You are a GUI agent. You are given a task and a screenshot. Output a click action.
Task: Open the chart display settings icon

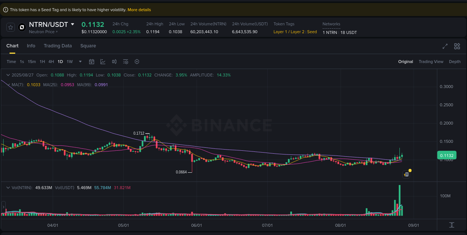click(126, 62)
